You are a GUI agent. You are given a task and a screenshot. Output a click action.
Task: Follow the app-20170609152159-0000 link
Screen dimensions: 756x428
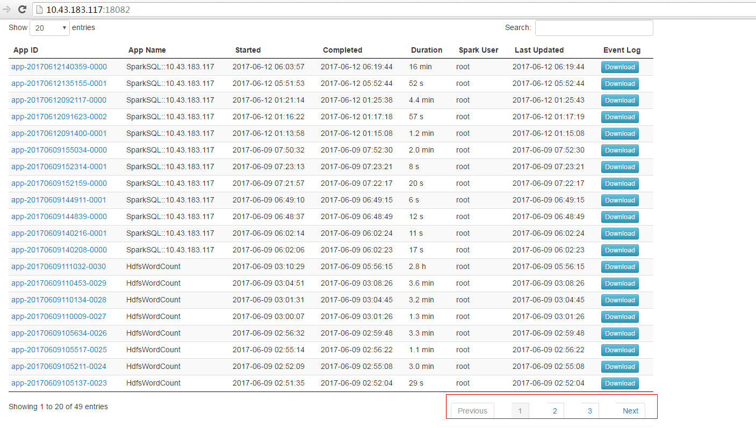click(59, 183)
